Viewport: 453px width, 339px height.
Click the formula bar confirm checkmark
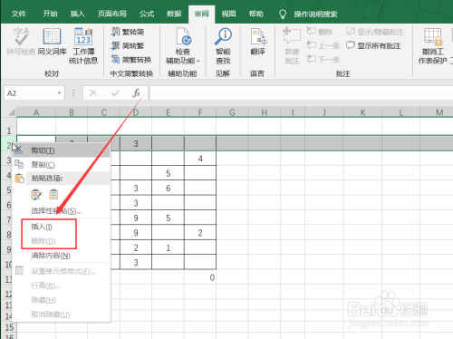click(x=115, y=93)
